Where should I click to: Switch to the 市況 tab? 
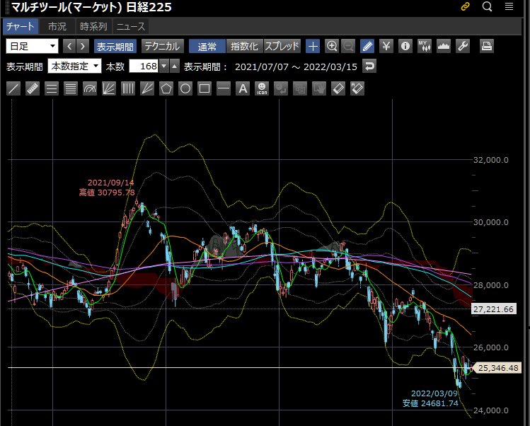click(x=57, y=26)
